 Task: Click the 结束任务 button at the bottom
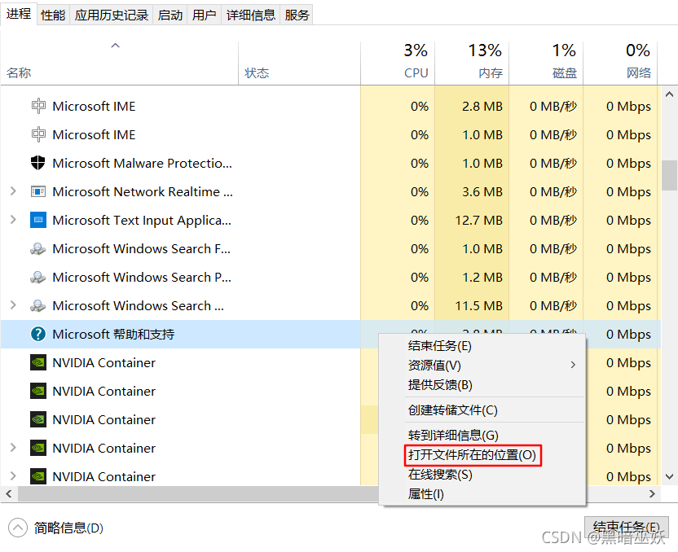tap(626, 527)
